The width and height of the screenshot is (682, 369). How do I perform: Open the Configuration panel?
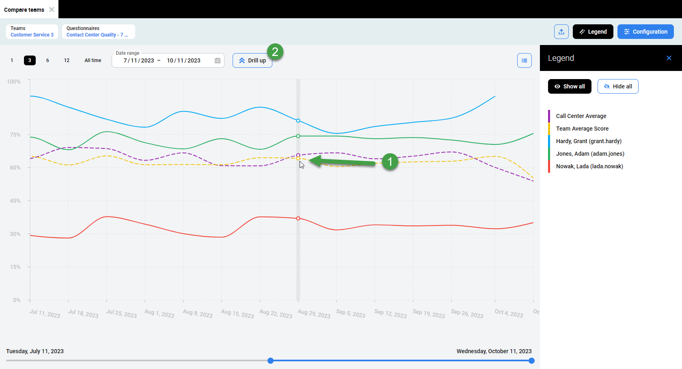(x=645, y=31)
